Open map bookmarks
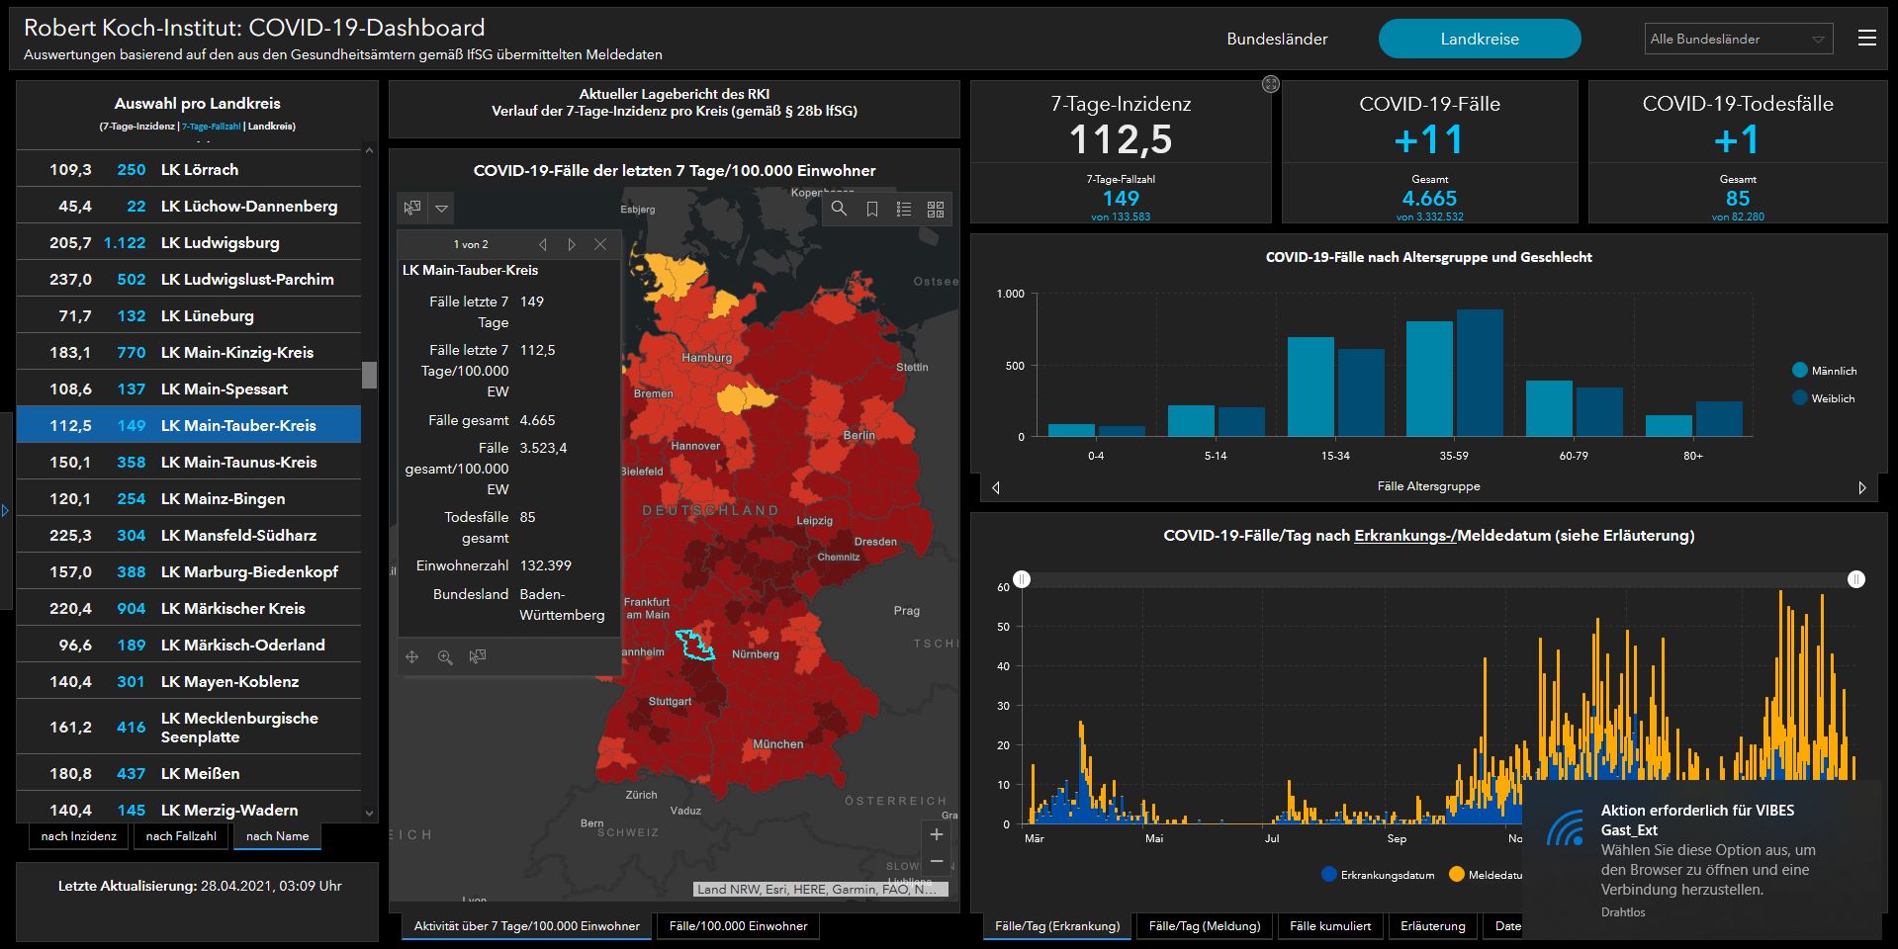 tap(871, 209)
